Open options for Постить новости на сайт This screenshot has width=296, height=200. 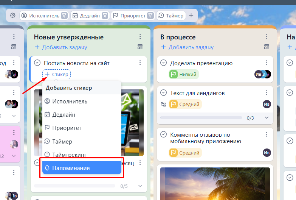140,63
